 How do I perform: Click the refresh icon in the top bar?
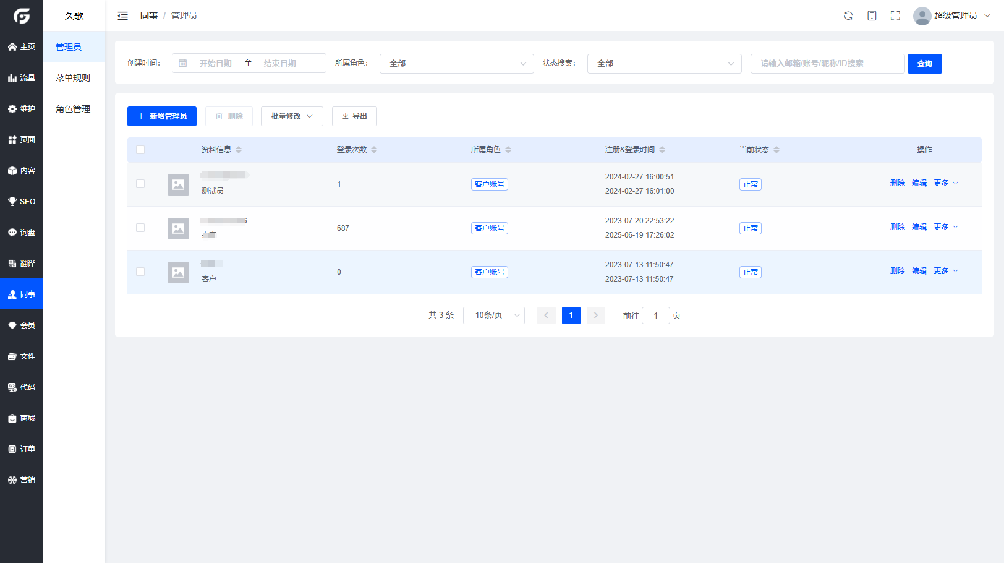coord(848,15)
